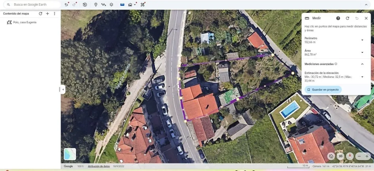Open the Estimación de la elevación units dropdown
Screen dimensions: 374x171
[362, 77]
